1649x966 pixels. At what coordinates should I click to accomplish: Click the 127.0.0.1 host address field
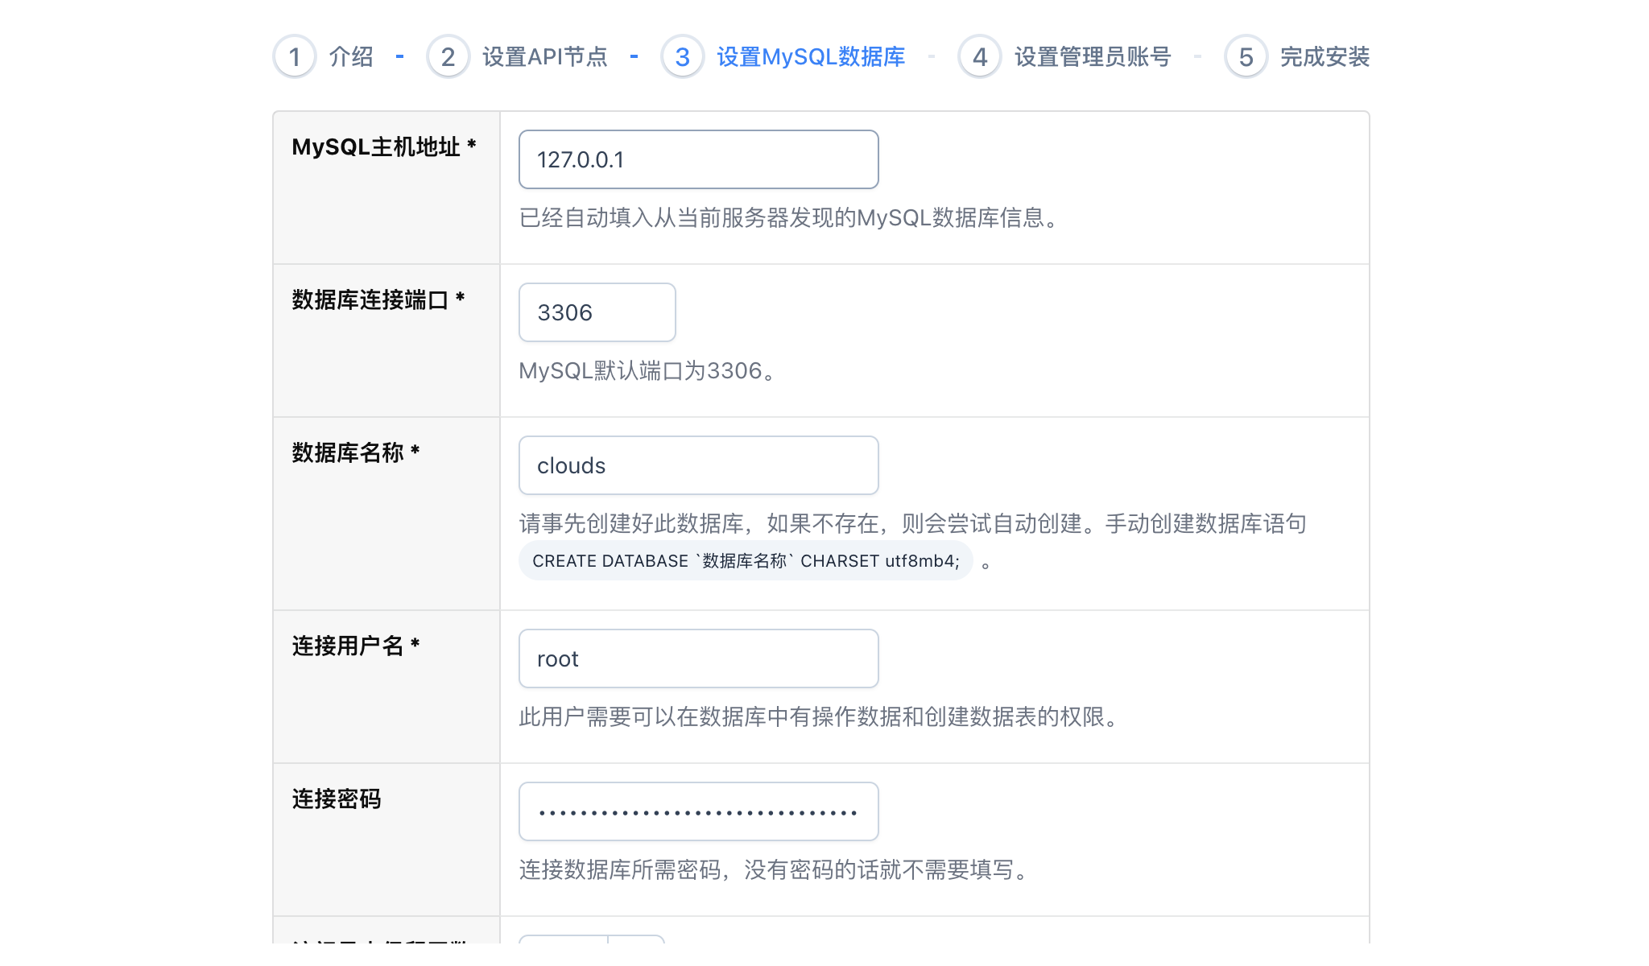pyautogui.click(x=697, y=159)
